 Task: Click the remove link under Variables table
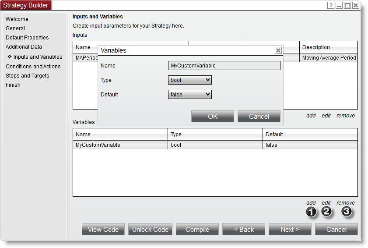346,203
